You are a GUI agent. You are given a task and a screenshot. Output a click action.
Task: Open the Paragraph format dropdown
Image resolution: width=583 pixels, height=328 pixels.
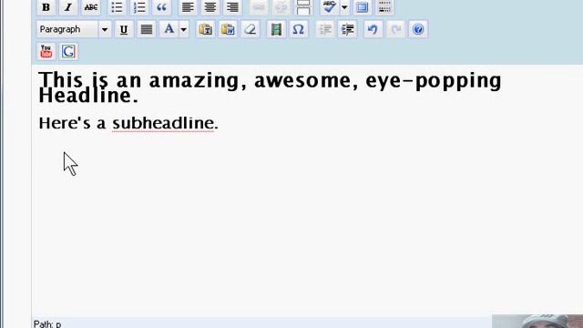coord(74,29)
